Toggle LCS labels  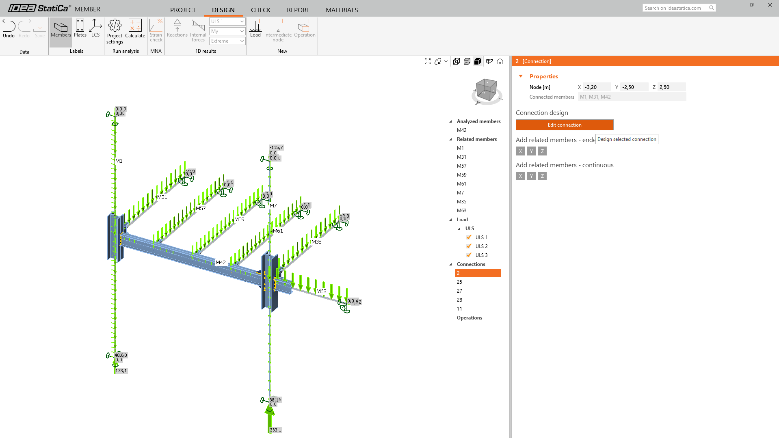tap(95, 28)
